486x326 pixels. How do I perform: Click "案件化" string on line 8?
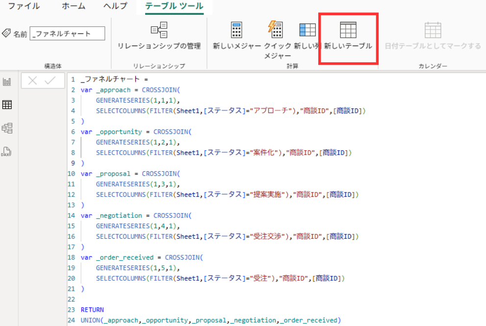pos(264,153)
